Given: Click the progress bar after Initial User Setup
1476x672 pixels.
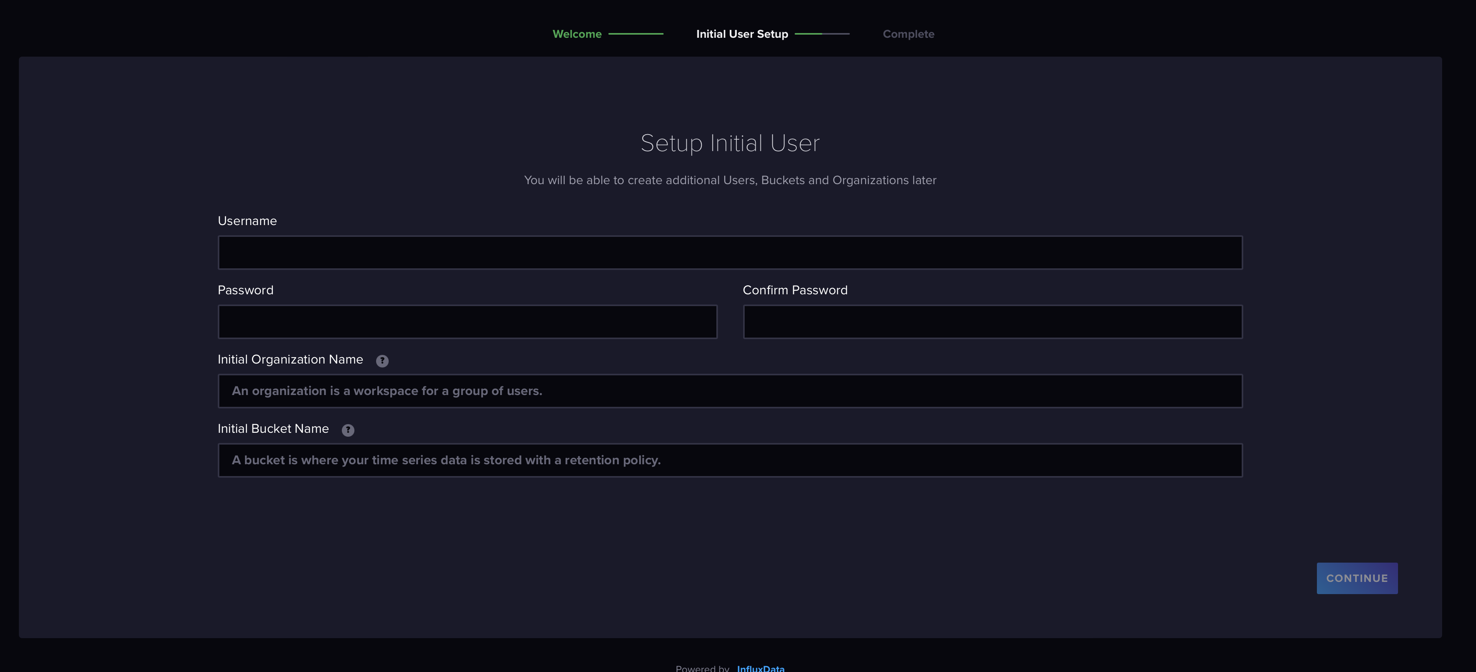Looking at the screenshot, I should [x=822, y=34].
